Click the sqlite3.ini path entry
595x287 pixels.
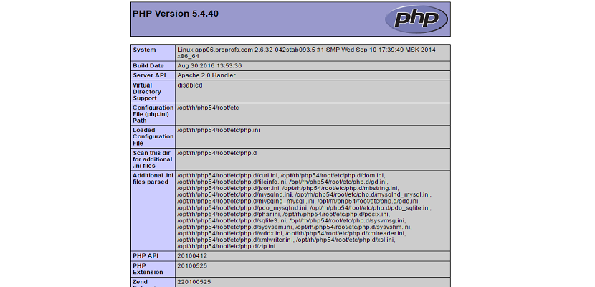point(232,220)
